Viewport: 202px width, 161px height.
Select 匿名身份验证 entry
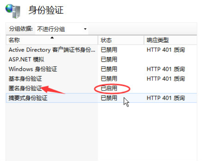coord(25,88)
